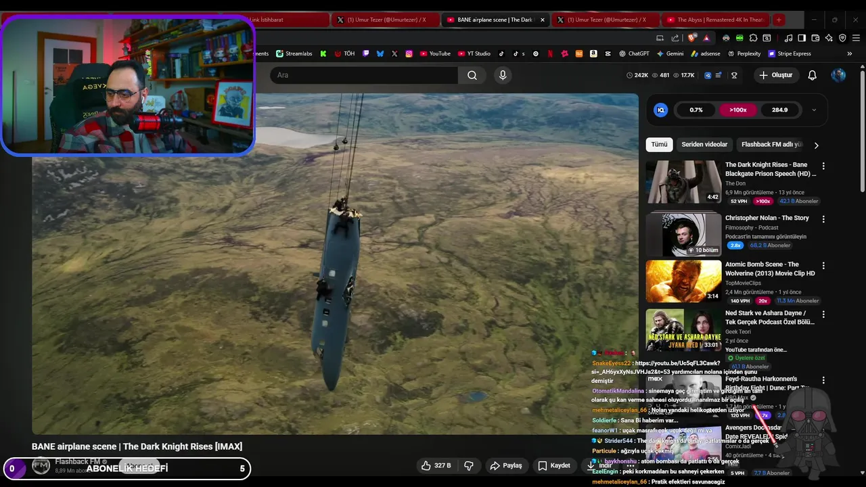Open the Netflix bookmark icon

coord(550,53)
